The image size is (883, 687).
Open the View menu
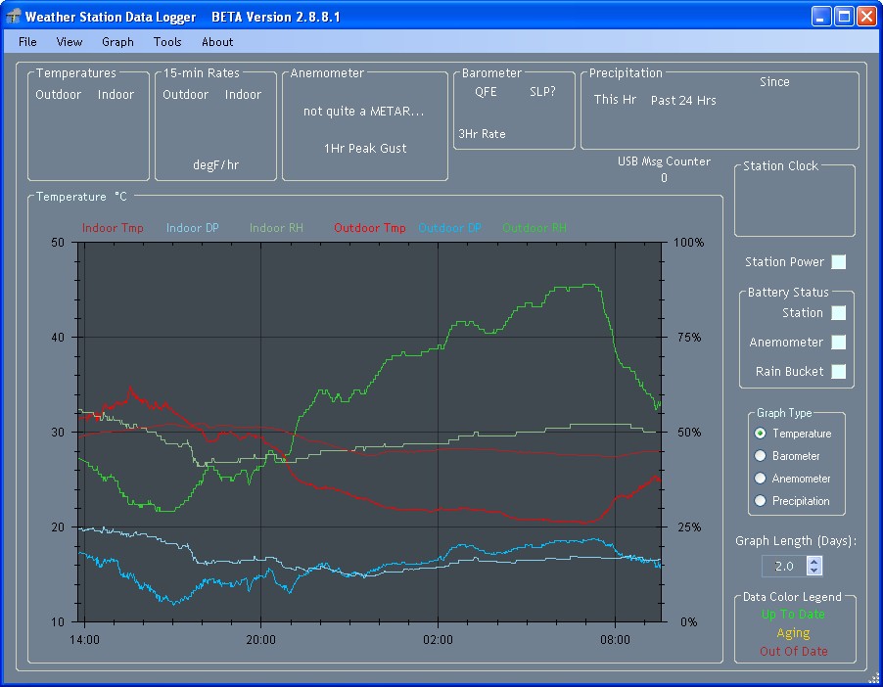[70, 42]
